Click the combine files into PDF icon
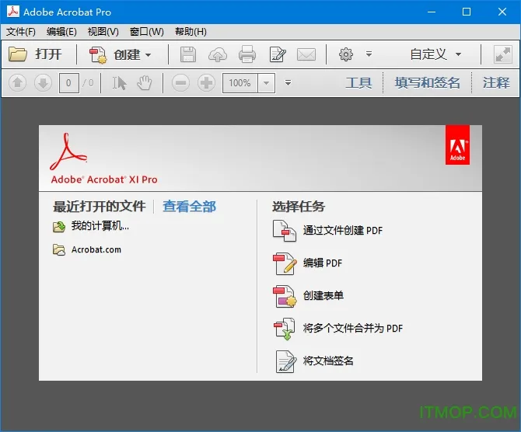This screenshot has height=432, width=521. (x=285, y=329)
